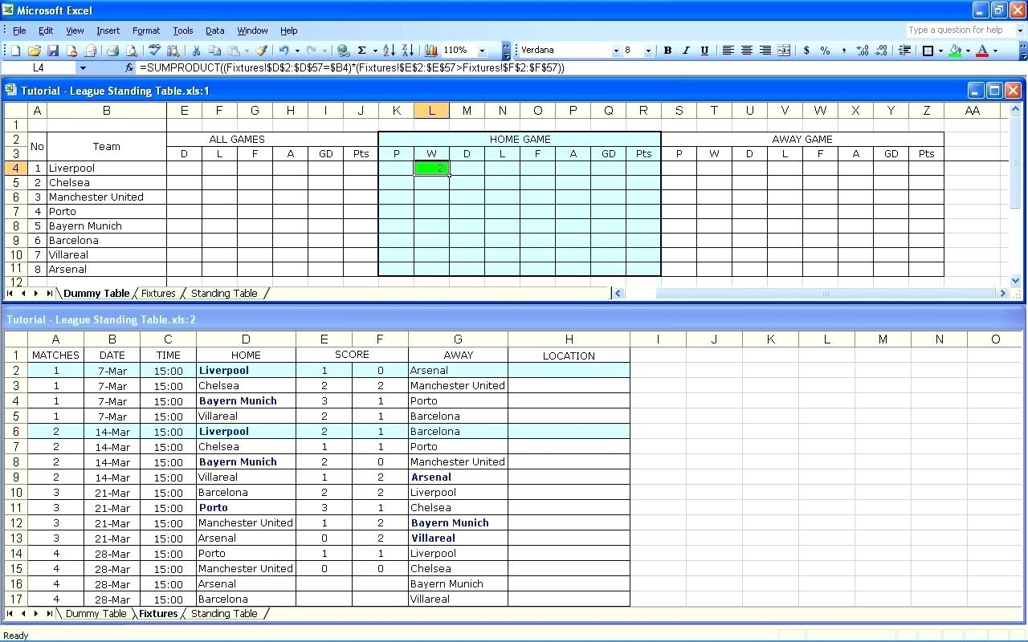The height and width of the screenshot is (642, 1028).
Task: Cut selection with the scissors icon
Action: pos(196,51)
